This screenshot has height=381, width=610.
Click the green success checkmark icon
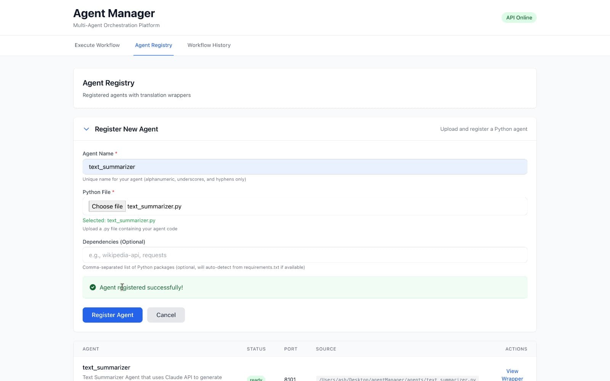point(93,287)
